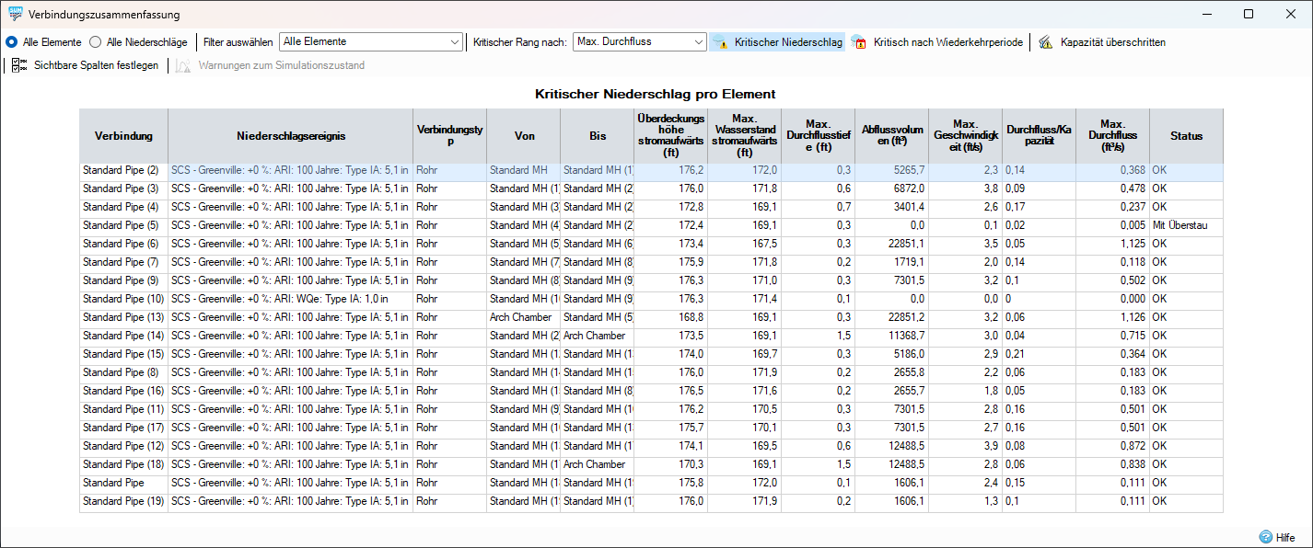
Task: Select the Standard Pipe (5) row
Action: [x=652, y=225]
